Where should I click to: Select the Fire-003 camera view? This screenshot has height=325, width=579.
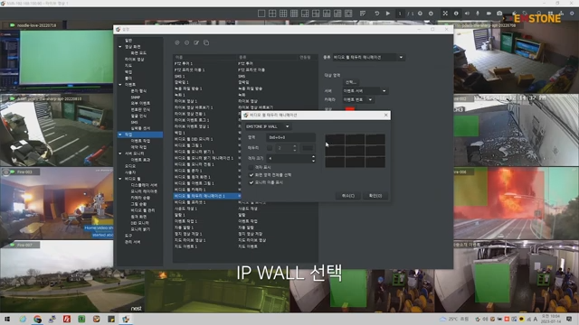[56, 203]
